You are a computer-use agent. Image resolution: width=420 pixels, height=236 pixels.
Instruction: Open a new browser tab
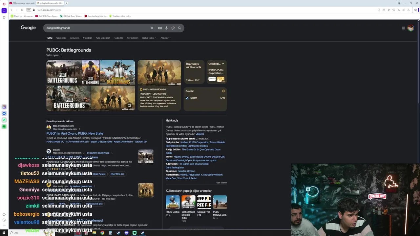(x=66, y=3)
